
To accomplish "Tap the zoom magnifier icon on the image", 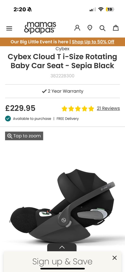I will point(10,136).
